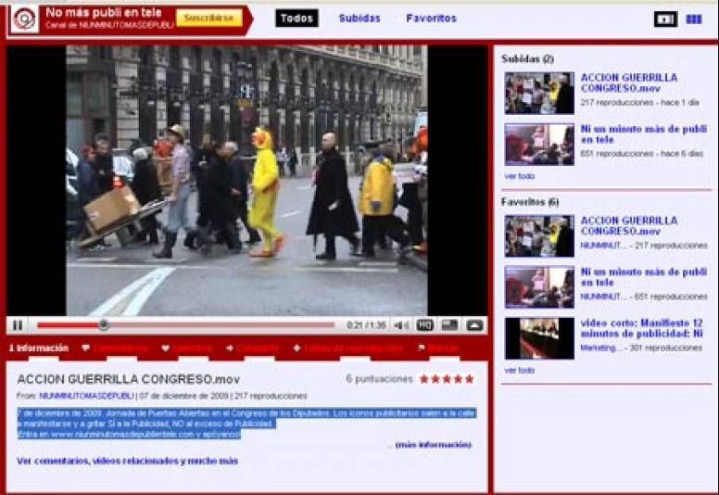The image size is (719, 495).
Task: Click 'ver todo' under Subidas
Action: tap(519, 176)
